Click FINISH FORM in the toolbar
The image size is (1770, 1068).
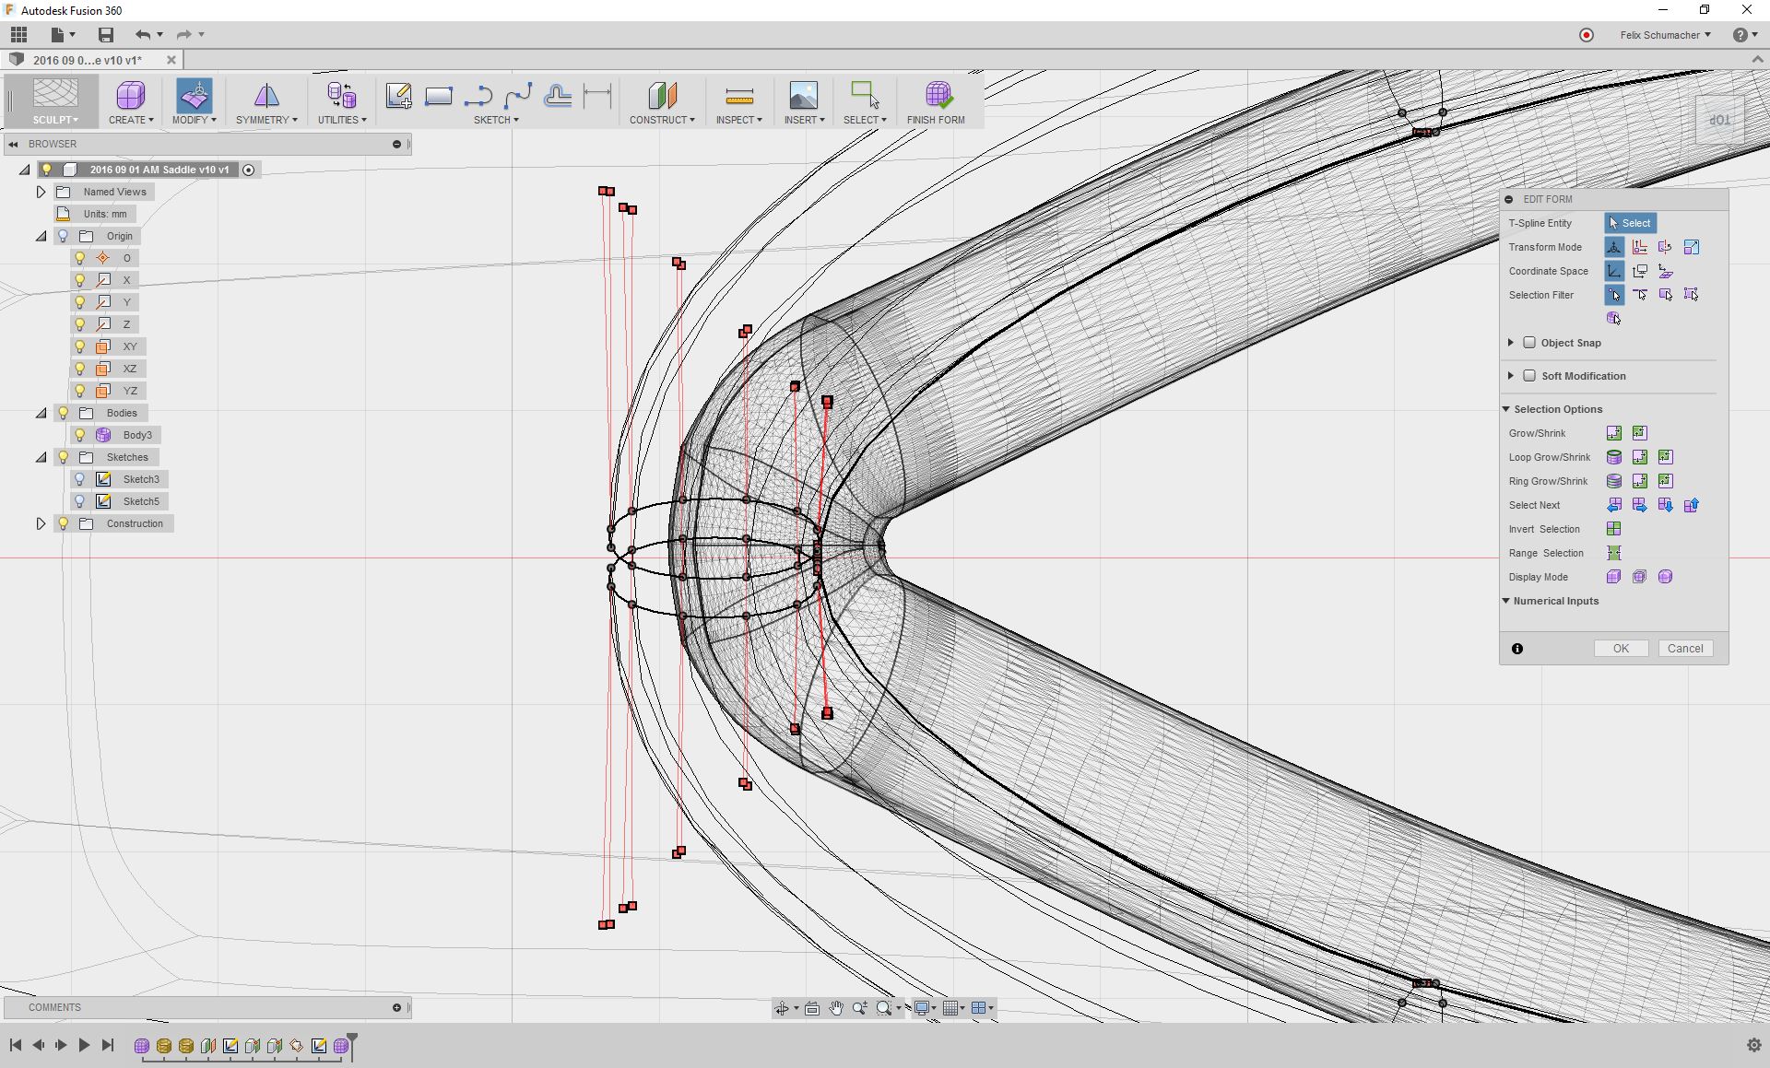pos(938,101)
